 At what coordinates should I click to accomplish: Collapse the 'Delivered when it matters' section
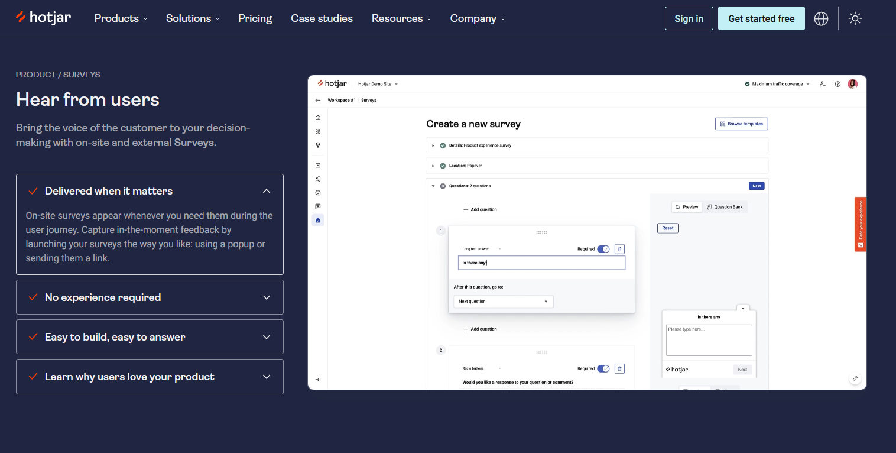(150, 190)
